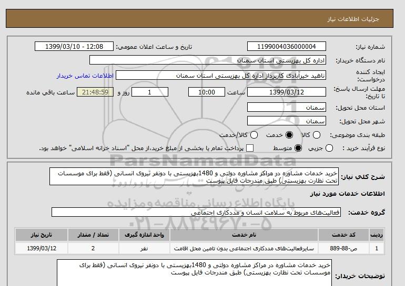Click the جزئیات اطلاعات نیاز page title

click(353, 19)
